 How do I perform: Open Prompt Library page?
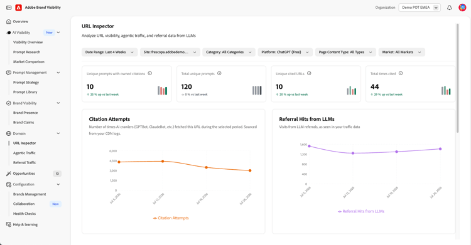pos(25,92)
